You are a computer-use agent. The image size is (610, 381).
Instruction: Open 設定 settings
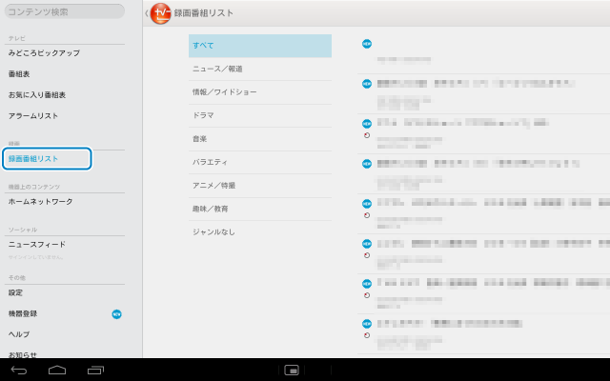15,292
